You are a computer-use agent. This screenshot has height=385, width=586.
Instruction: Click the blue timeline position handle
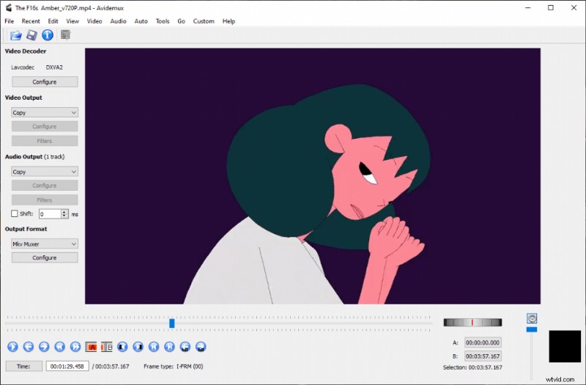click(x=172, y=323)
